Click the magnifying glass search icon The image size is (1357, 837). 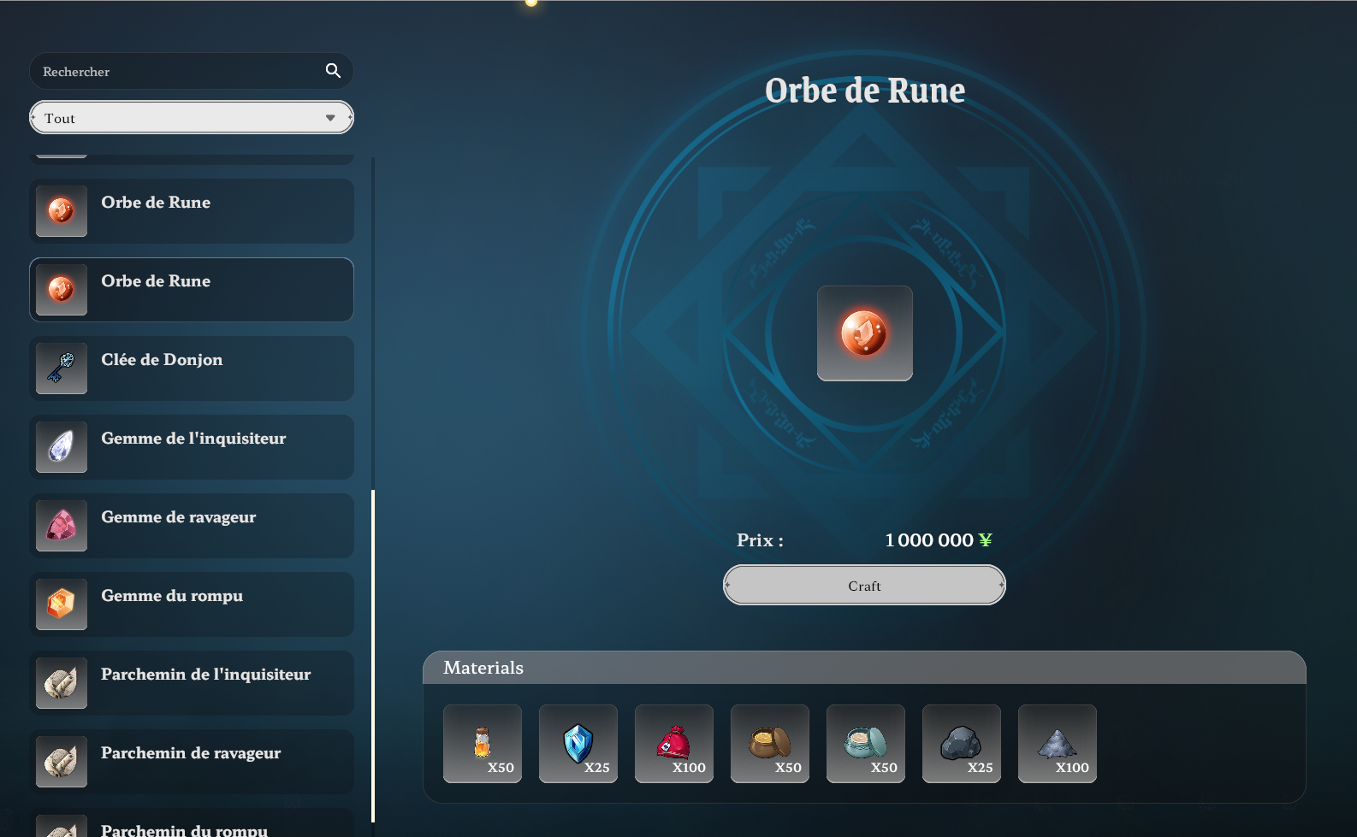click(x=333, y=71)
